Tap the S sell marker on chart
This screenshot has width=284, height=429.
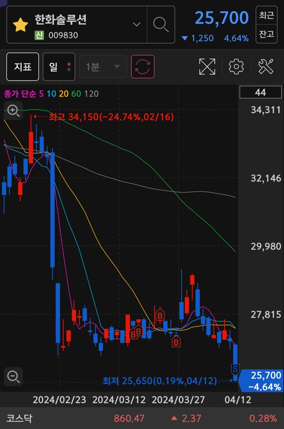tap(235, 369)
